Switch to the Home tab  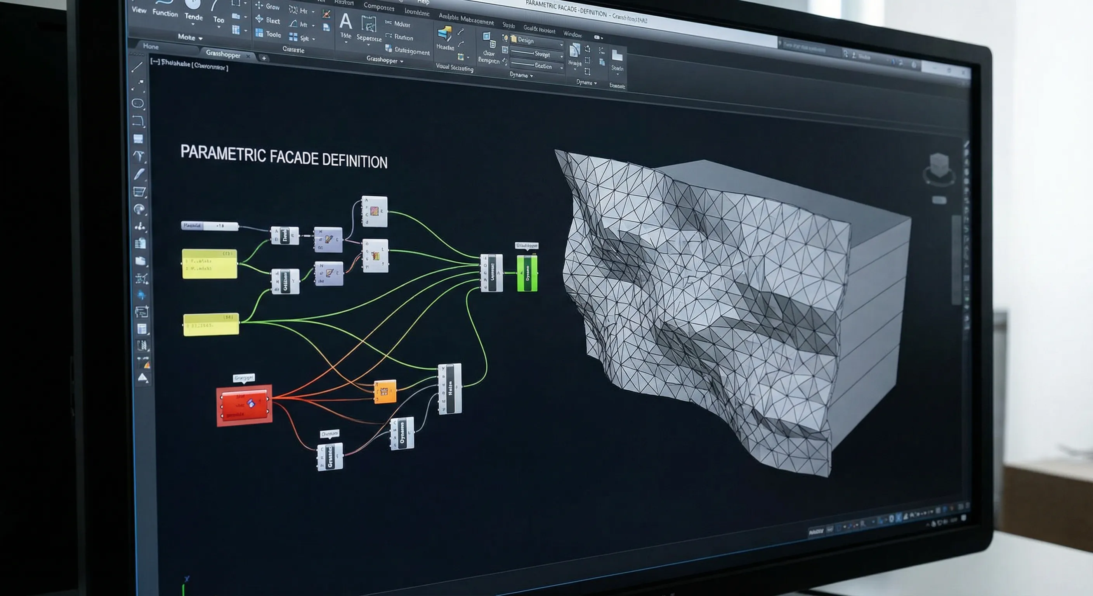pyautogui.click(x=152, y=47)
